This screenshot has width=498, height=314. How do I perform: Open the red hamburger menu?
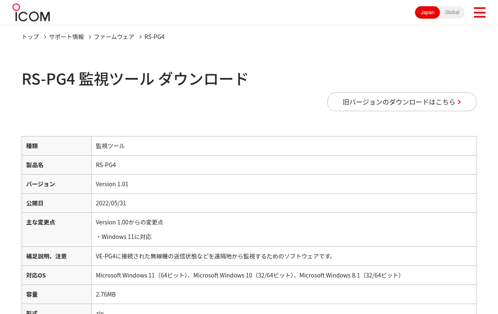479,12
